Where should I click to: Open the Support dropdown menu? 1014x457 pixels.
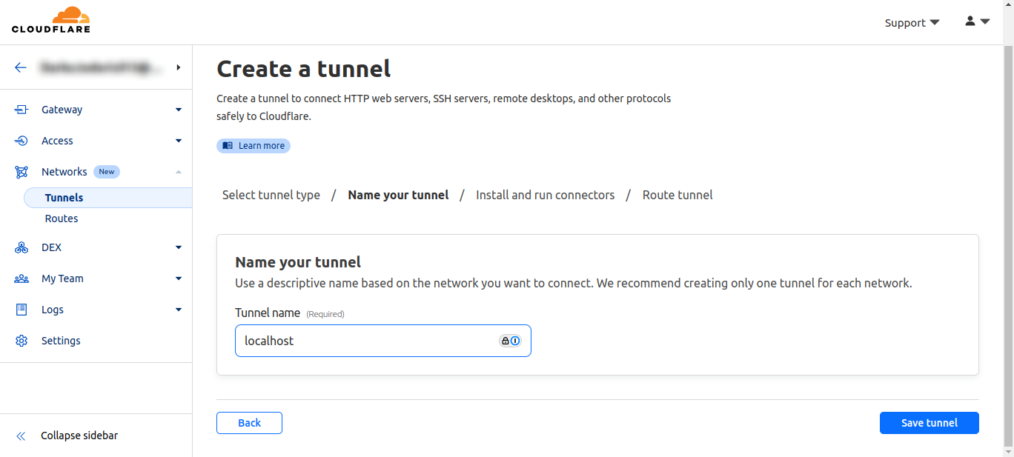(x=912, y=23)
